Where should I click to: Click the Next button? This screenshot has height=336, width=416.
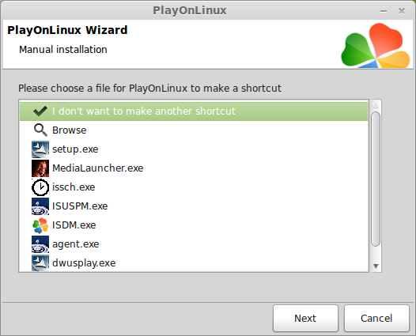coord(305,319)
